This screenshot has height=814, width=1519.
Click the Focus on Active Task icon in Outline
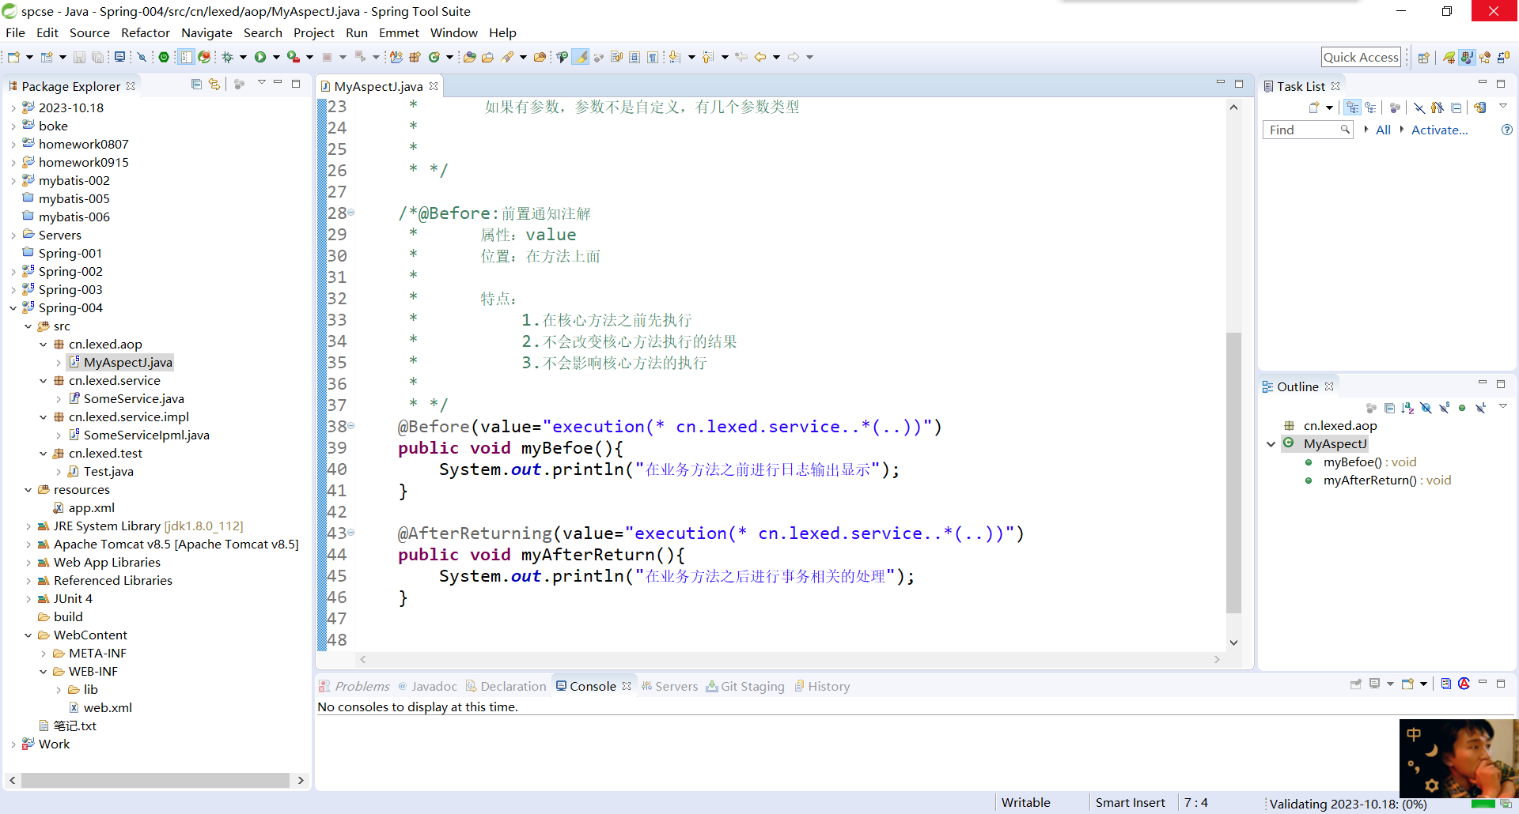[1371, 408]
